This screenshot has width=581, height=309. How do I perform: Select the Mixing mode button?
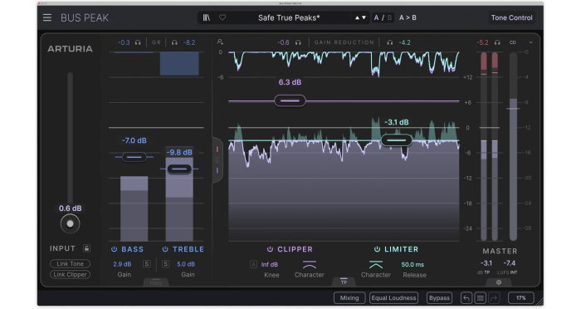click(x=349, y=298)
